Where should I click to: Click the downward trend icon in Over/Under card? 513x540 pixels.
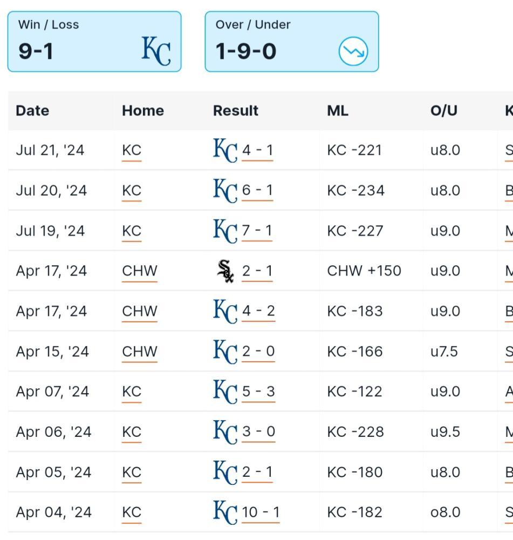pyautogui.click(x=353, y=51)
